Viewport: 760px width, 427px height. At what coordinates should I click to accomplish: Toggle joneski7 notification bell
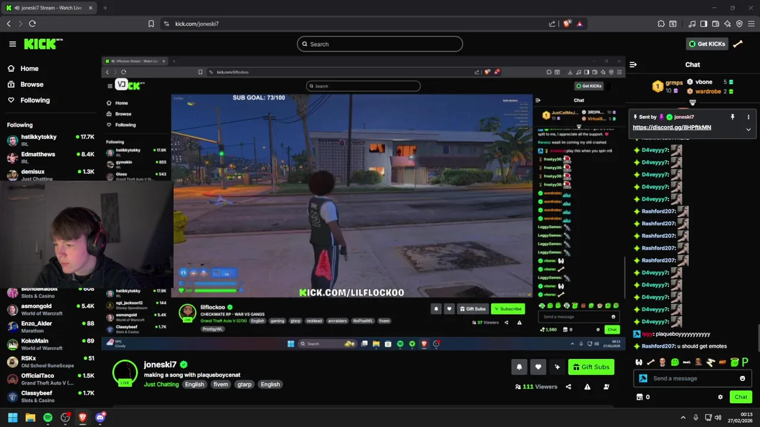[519, 367]
